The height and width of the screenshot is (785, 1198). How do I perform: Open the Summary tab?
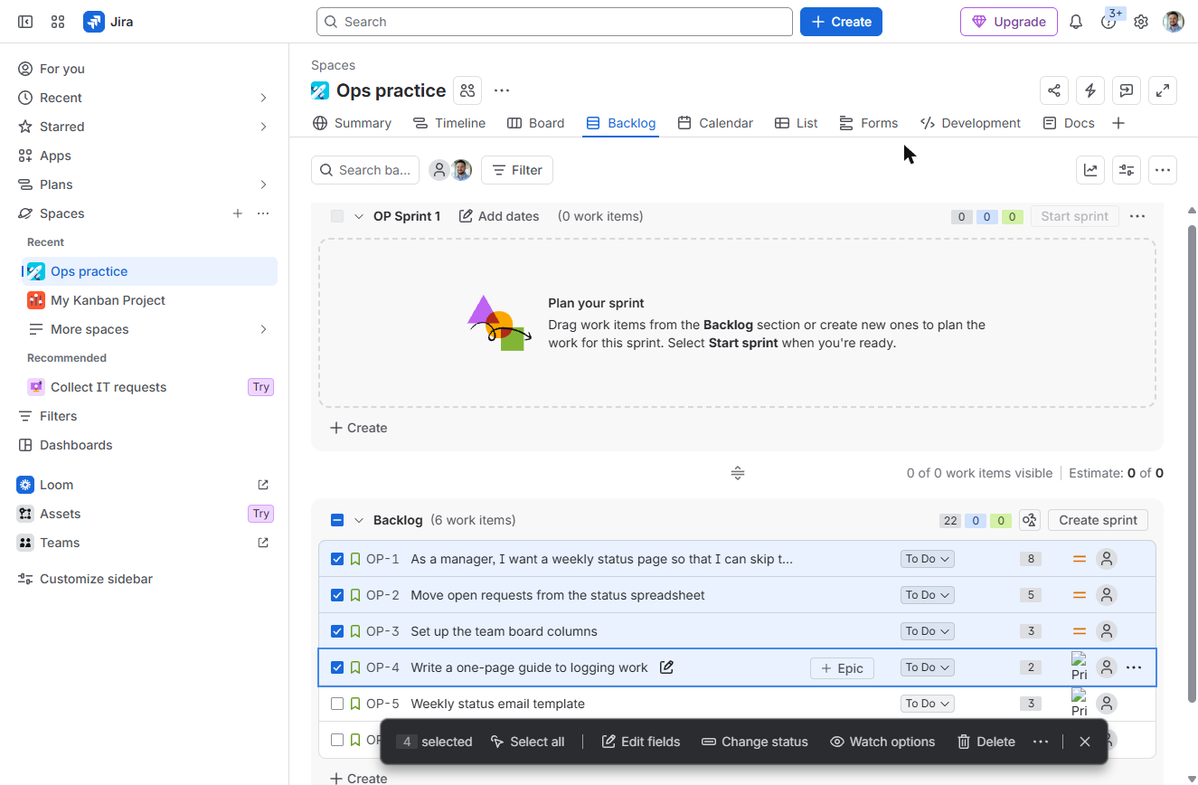pos(352,123)
